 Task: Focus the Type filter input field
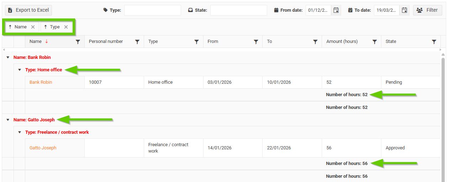pyautogui.click(x=152, y=10)
